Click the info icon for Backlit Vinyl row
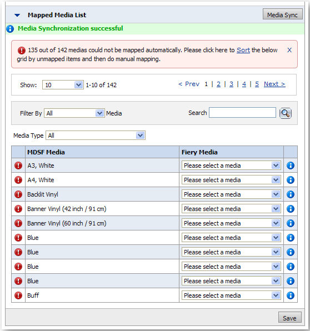This screenshot has width=310, height=331. pyautogui.click(x=291, y=194)
